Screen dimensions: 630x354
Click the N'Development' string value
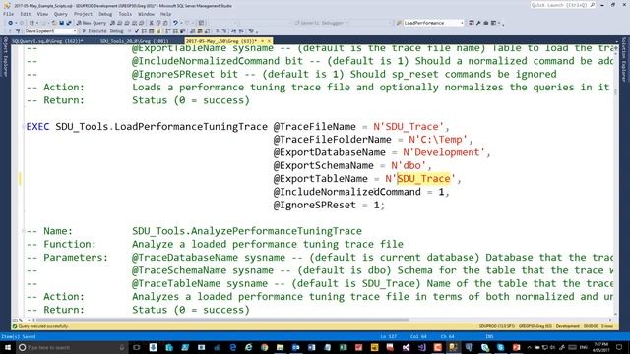tap(444, 152)
